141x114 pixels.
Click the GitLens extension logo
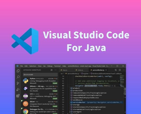(x=26, y=88)
